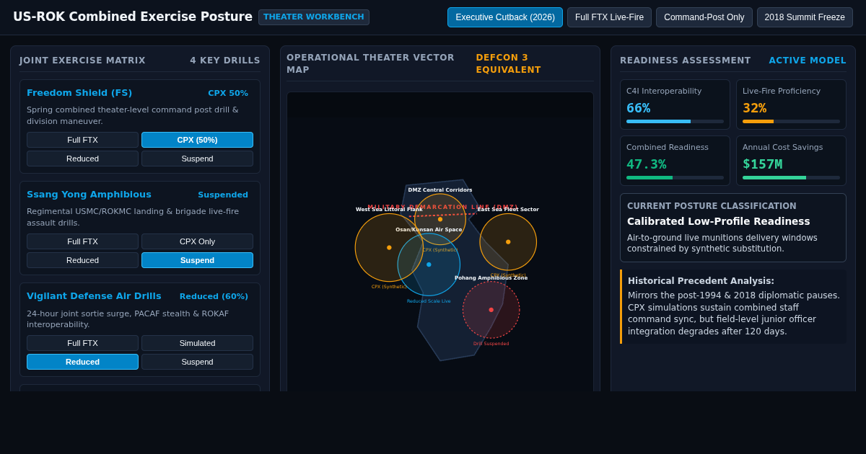
Task: Click the Live-Fire Proficiency progress bar
Action: [x=791, y=122]
